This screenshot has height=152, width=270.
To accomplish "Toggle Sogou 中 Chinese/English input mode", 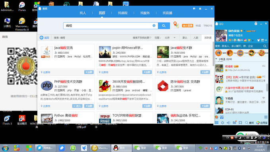I will point(236,138).
